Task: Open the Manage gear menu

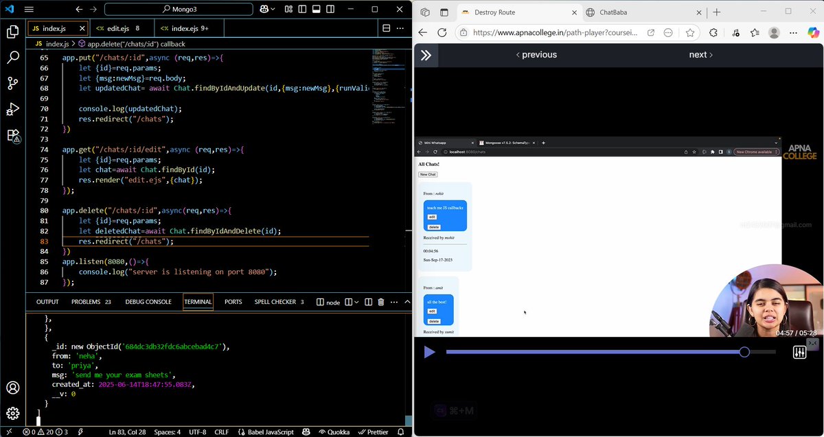Action: click(12, 413)
